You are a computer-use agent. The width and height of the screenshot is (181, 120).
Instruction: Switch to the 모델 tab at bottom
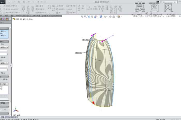pos(3,117)
